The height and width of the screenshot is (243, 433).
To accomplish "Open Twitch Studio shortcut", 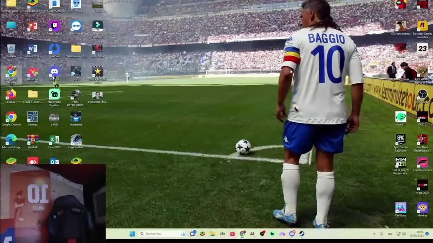I will (x=54, y=28).
